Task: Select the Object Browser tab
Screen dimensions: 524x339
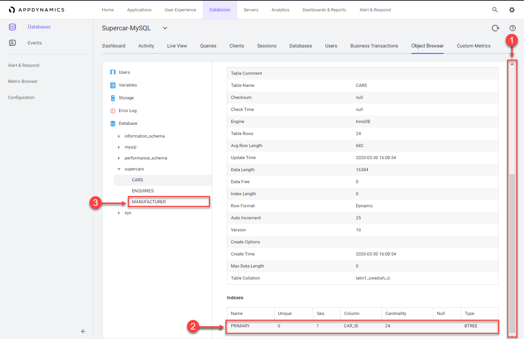Action: 428,46
